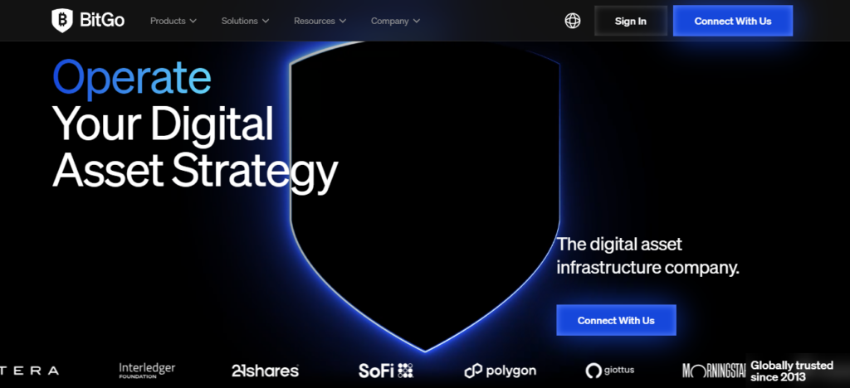Expand the chevron next to Solutions
Image resolution: width=850 pixels, height=388 pixels.
266,21
